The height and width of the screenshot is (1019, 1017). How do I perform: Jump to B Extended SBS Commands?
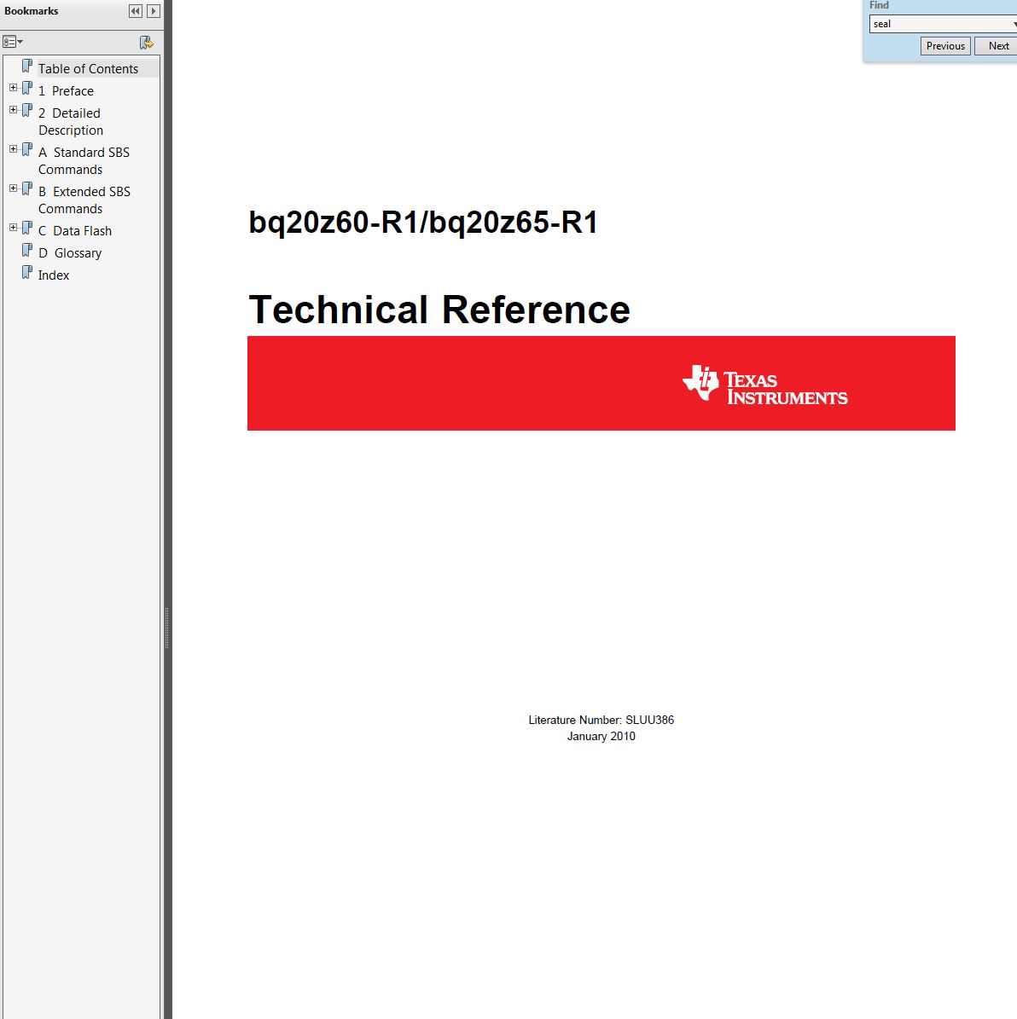click(84, 200)
